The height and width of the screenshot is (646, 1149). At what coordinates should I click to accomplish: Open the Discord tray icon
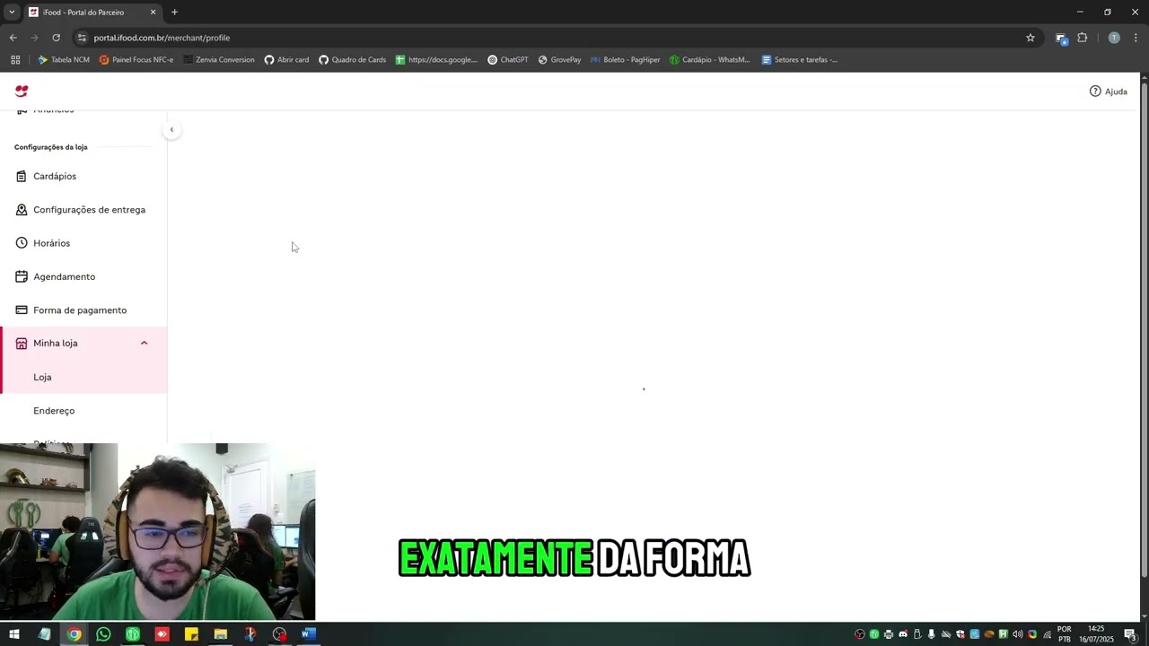click(903, 634)
